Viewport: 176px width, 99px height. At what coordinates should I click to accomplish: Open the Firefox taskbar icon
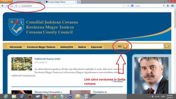click(46, 97)
